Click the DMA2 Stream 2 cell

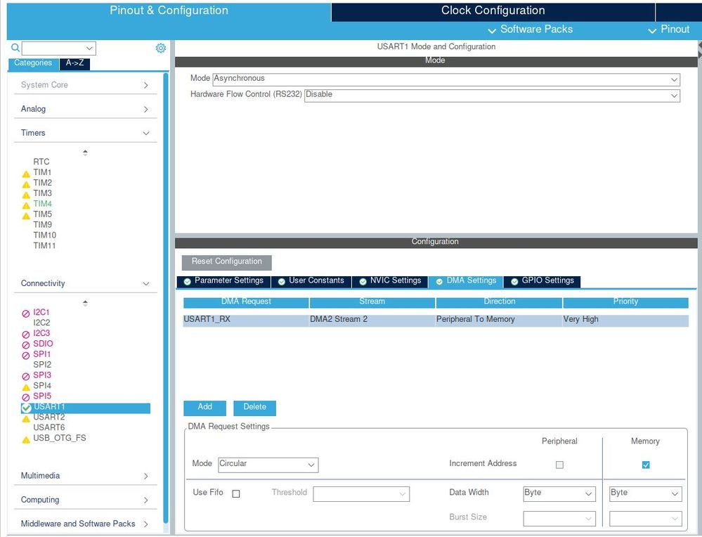372,320
